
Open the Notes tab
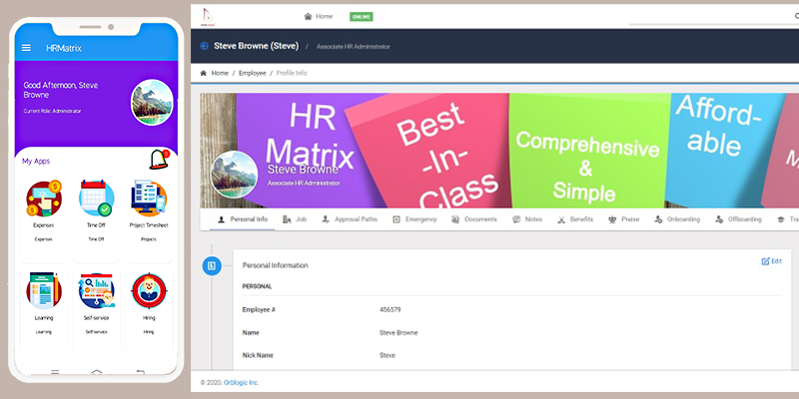point(527,219)
